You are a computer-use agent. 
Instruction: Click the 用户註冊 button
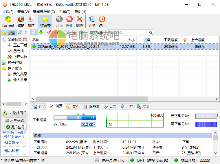point(16,127)
